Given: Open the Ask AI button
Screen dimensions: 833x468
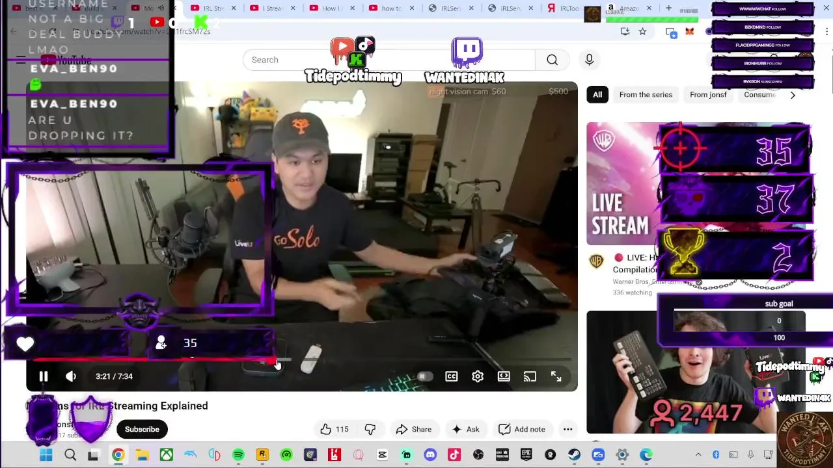Looking at the screenshot, I should pyautogui.click(x=466, y=429).
